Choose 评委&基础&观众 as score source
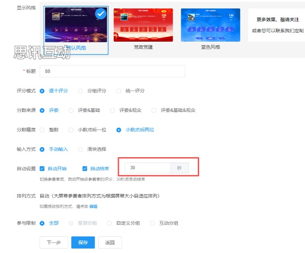Image resolution: width=305 pixels, height=253 pixels. coord(154,110)
